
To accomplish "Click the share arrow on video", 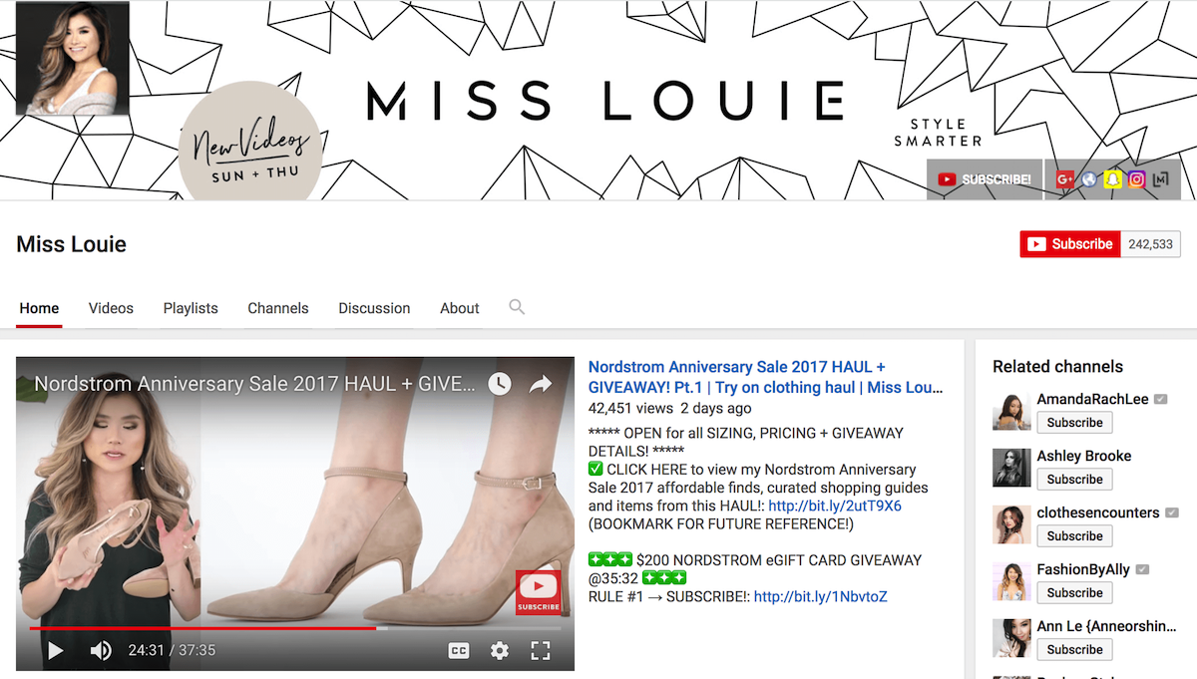I will click(x=541, y=384).
